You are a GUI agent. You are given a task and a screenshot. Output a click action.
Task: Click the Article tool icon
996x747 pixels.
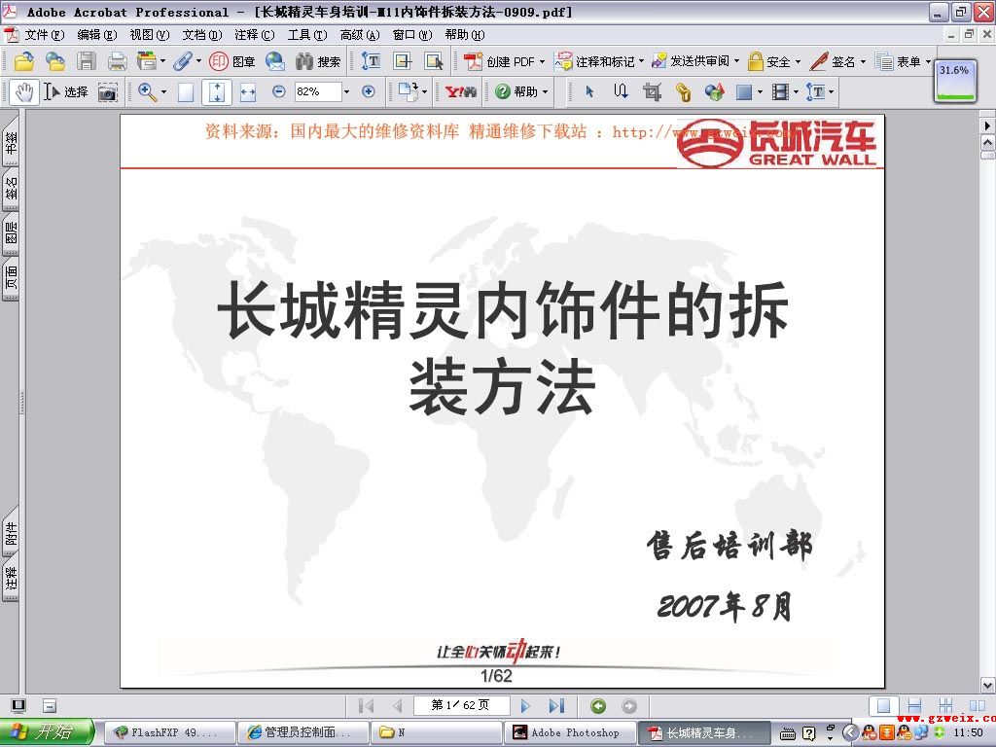click(621, 92)
